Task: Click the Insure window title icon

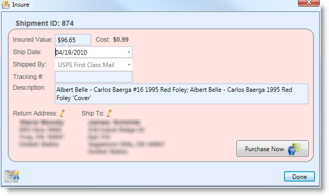Action: (x=6, y=5)
